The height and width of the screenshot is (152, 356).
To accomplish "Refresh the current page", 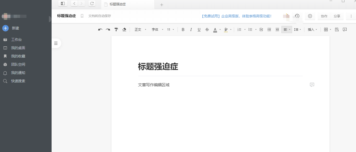I will click(92, 3).
